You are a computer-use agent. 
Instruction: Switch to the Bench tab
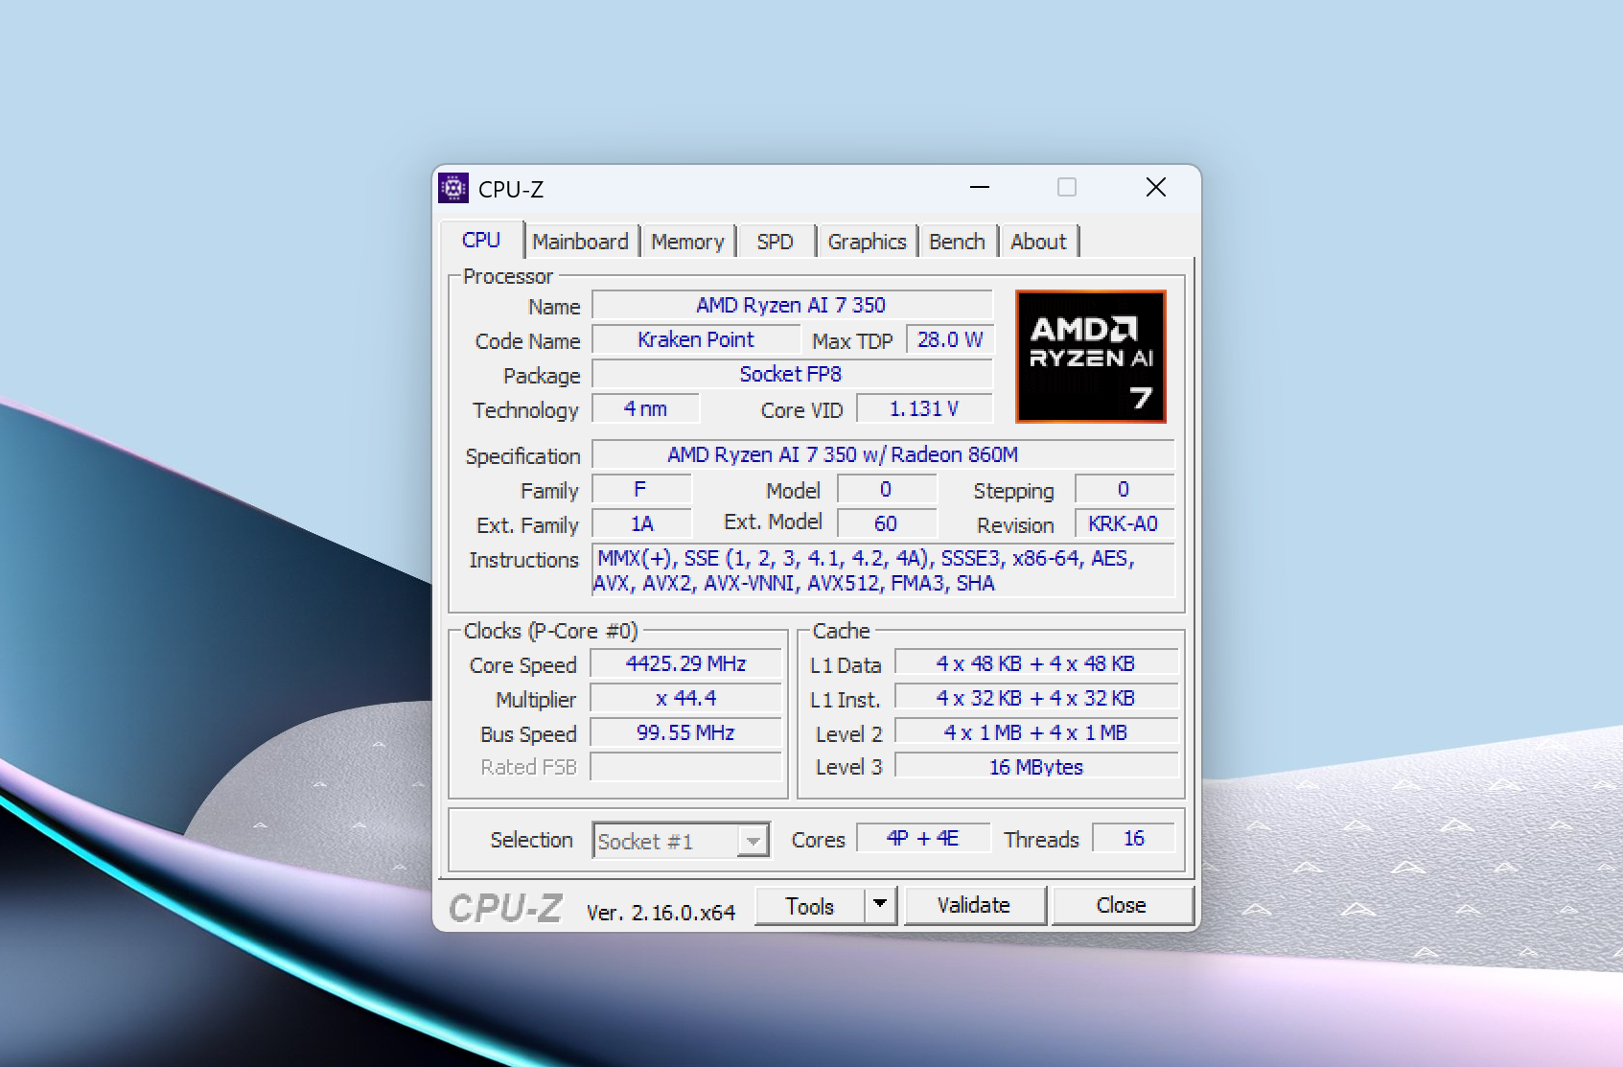pos(957,242)
